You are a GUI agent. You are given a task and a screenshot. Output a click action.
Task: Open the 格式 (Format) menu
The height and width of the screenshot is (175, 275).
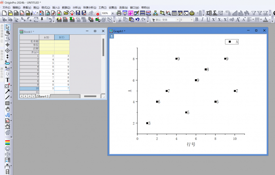pos(46,8)
